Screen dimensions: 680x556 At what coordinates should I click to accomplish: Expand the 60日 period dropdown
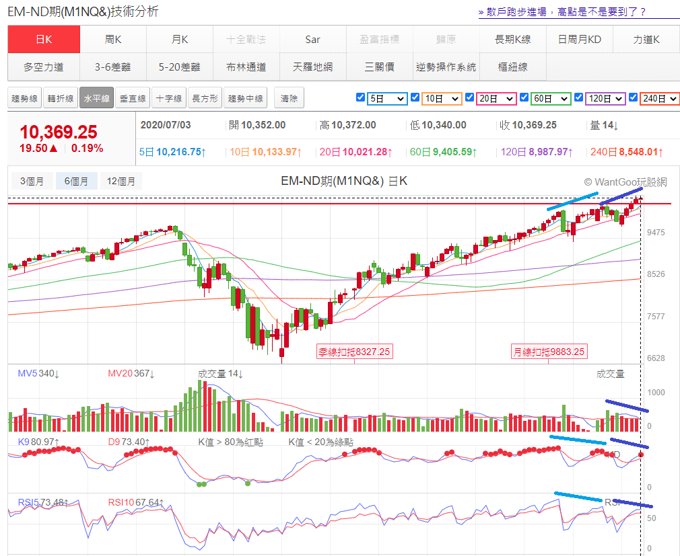click(551, 99)
